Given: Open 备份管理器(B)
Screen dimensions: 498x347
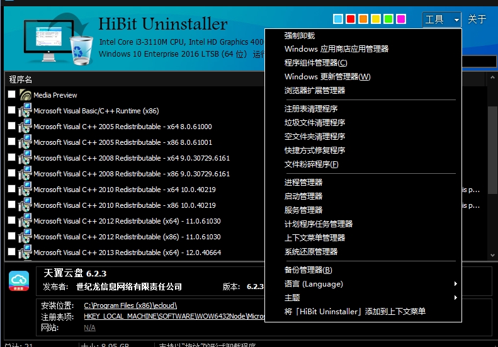Looking at the screenshot, I should (x=363, y=270).
